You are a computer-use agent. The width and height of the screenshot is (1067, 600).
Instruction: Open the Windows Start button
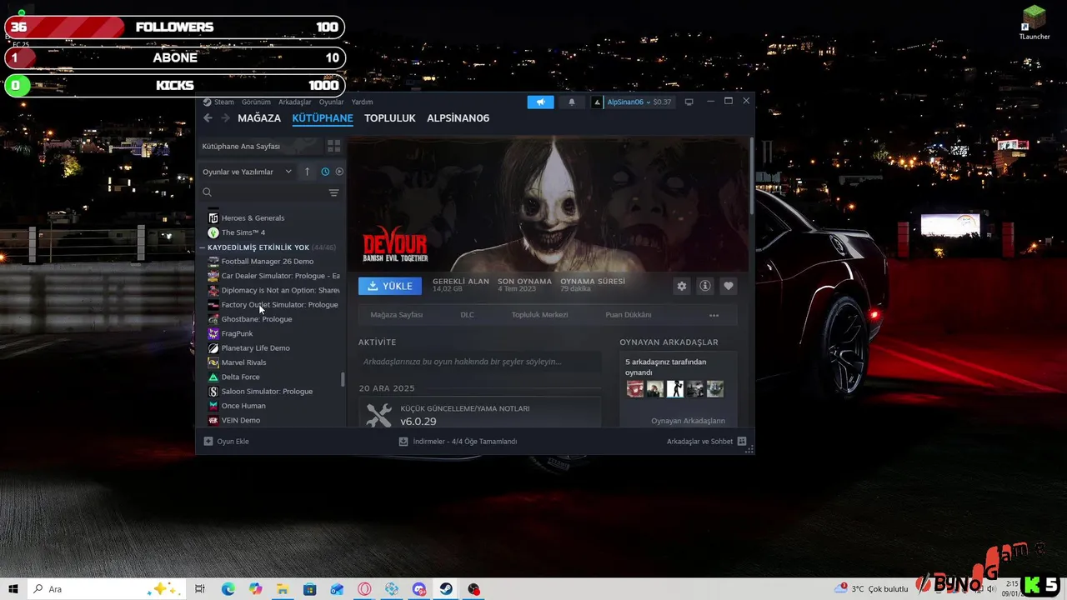coord(13,589)
